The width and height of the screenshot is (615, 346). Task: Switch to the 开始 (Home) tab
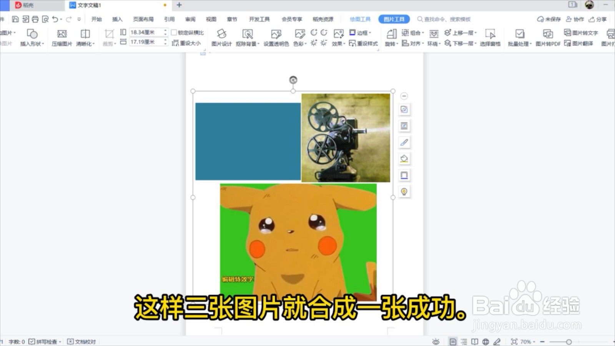pos(96,19)
